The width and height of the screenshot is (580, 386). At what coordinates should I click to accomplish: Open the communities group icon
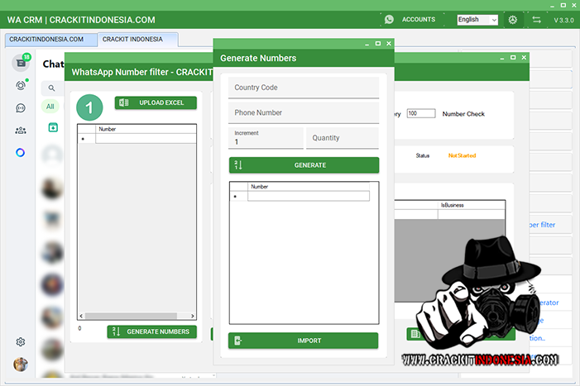[x=21, y=130]
